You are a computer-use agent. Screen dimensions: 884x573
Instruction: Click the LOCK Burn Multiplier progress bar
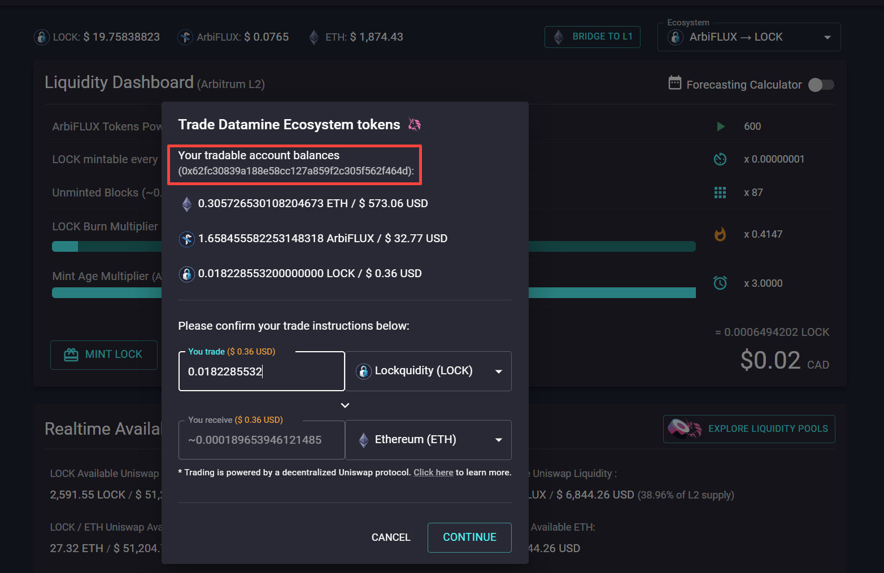pyautogui.click(x=373, y=246)
